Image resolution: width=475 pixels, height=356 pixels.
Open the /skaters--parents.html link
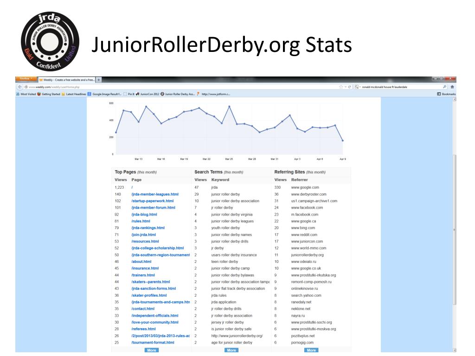151,282
